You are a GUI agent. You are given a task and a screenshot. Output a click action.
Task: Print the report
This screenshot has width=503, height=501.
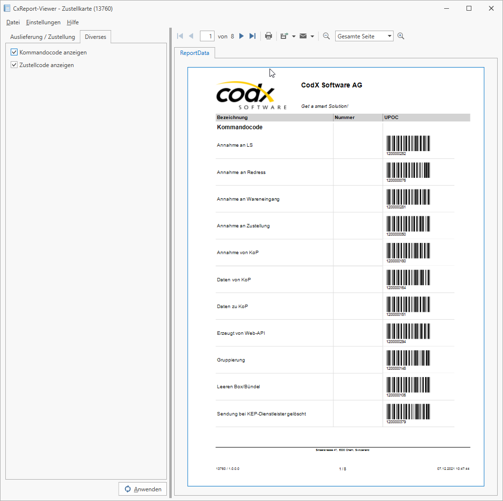[x=269, y=36]
